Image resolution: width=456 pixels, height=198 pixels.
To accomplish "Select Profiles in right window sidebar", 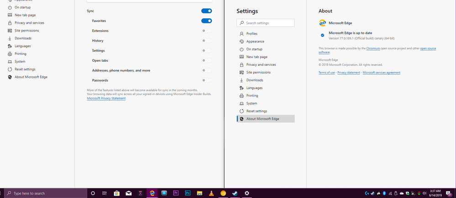I will [x=266, y=33].
